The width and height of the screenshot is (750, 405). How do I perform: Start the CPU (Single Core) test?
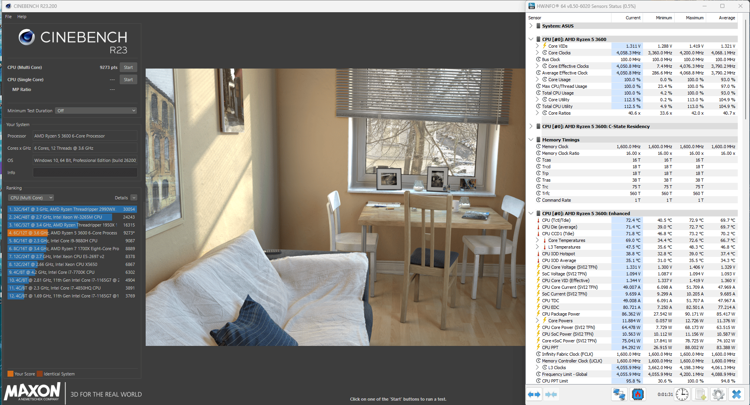coord(128,80)
